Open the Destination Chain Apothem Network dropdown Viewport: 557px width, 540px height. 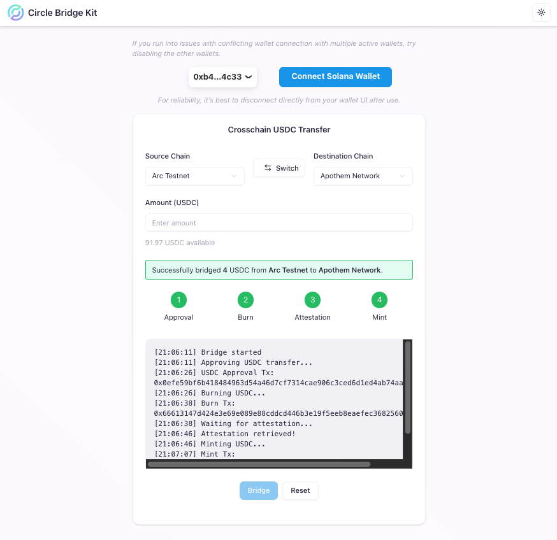[363, 176]
